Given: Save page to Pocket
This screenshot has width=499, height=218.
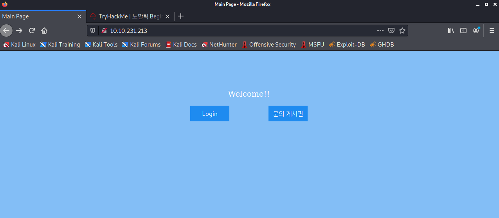Looking at the screenshot, I should tap(391, 31).
